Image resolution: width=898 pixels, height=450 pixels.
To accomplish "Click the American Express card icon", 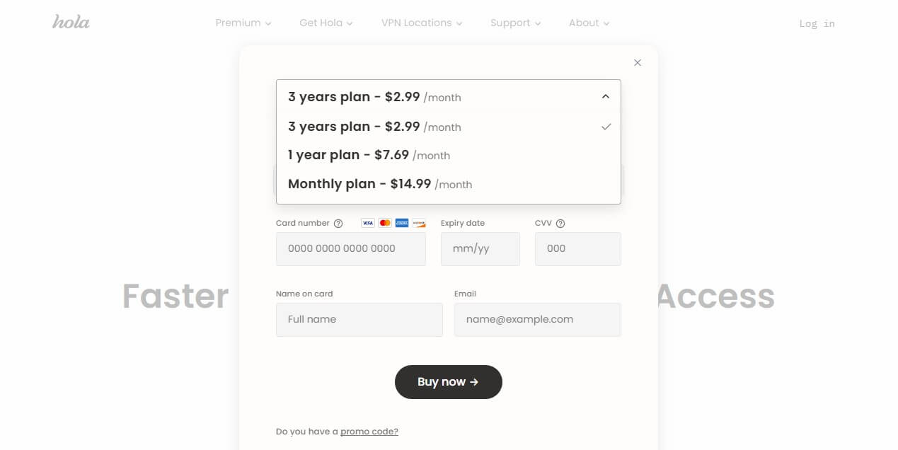I will (x=401, y=223).
